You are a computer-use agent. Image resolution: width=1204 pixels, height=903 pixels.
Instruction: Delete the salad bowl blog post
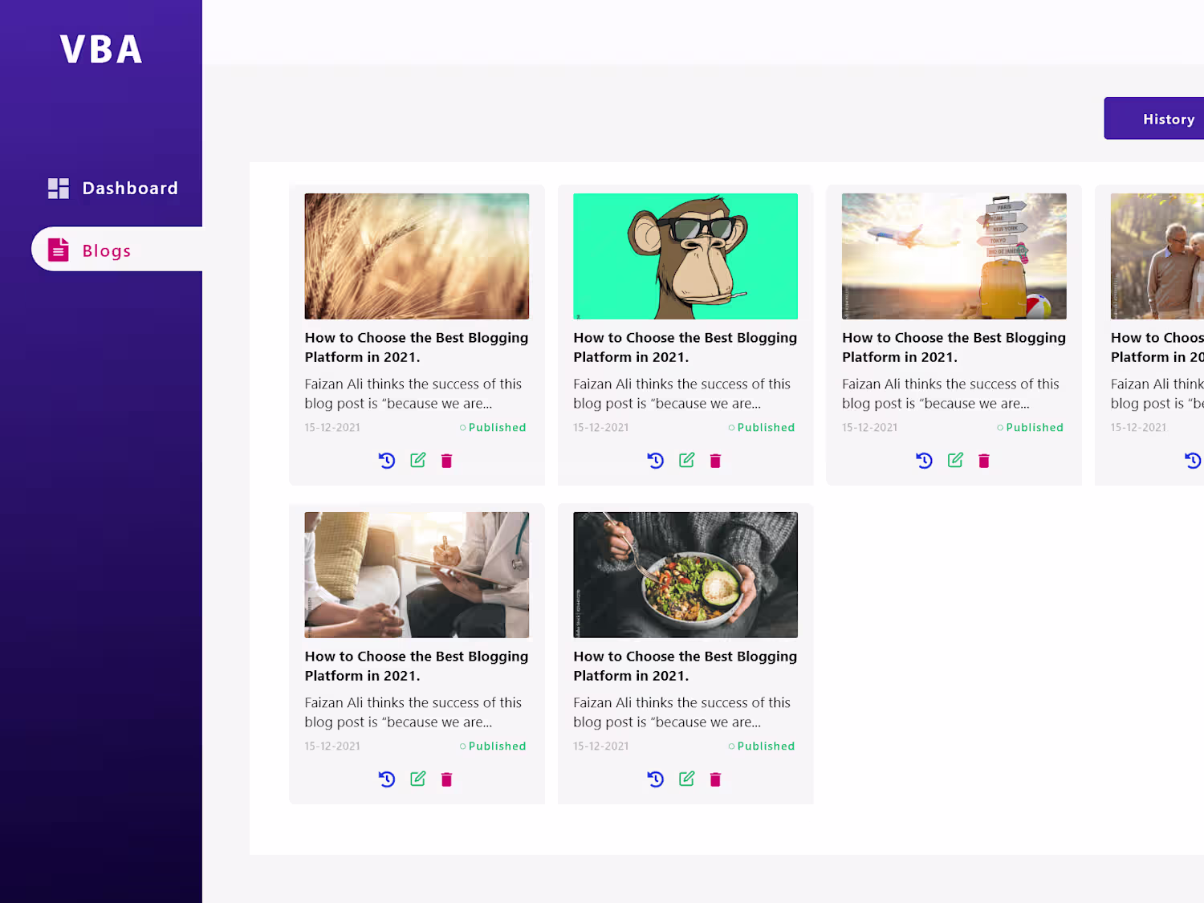tap(716, 779)
